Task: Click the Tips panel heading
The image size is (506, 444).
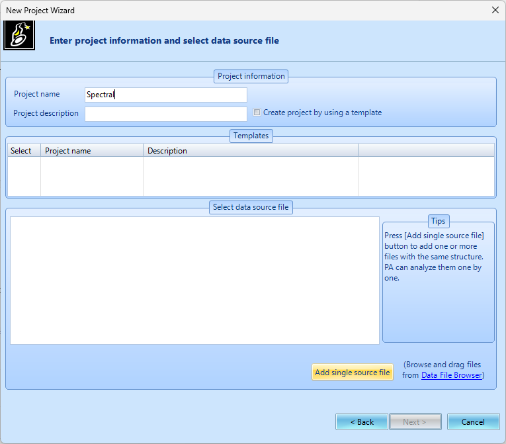Action: [439, 221]
